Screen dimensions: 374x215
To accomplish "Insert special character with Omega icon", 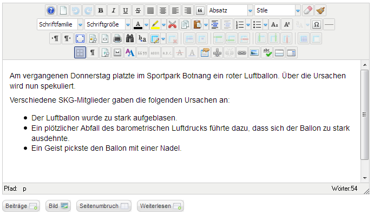I will [x=317, y=24].
